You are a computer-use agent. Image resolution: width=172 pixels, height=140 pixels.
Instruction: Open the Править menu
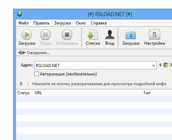tap(41, 23)
